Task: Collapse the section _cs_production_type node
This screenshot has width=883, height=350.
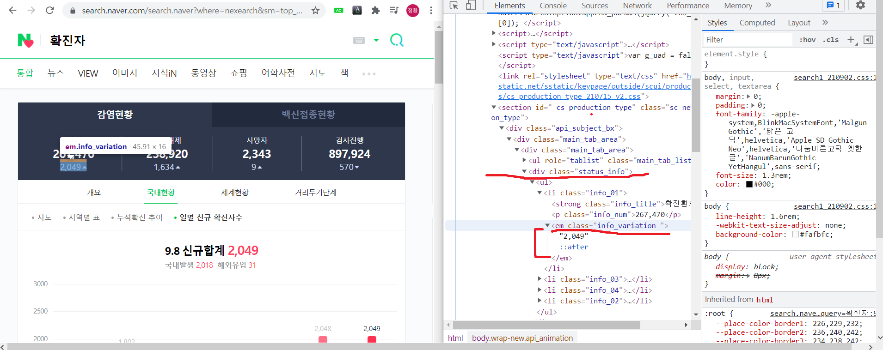Action: [494, 107]
